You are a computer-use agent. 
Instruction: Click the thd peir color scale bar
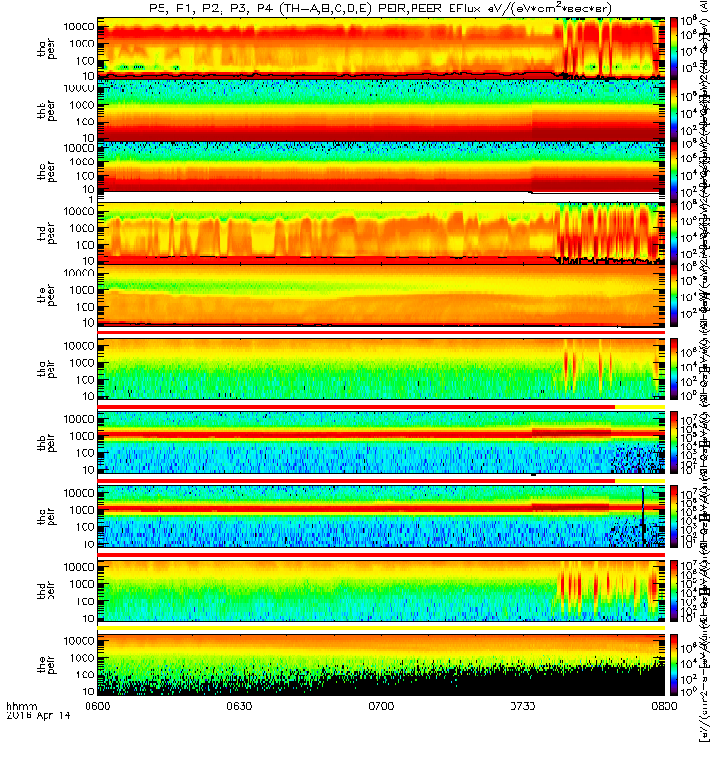tap(674, 591)
